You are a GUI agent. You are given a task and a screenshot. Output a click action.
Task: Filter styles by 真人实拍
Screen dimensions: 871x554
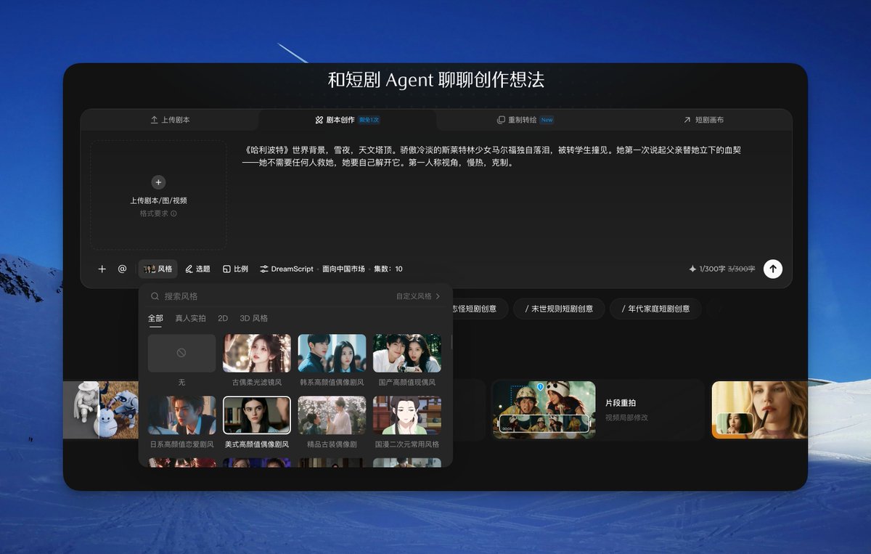(x=191, y=318)
